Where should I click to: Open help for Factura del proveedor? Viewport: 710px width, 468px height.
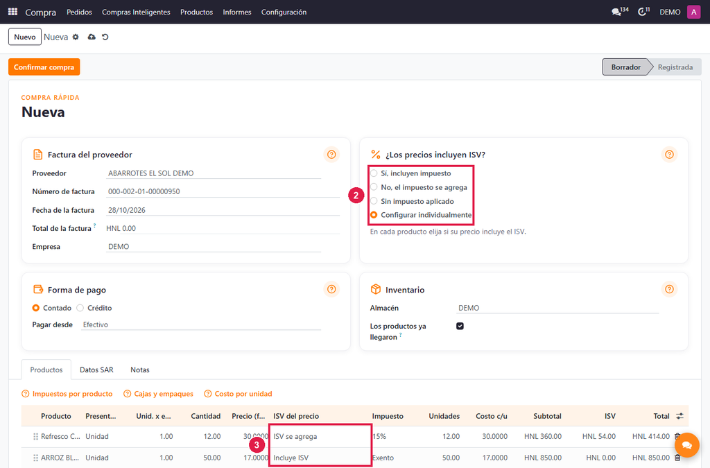point(331,155)
